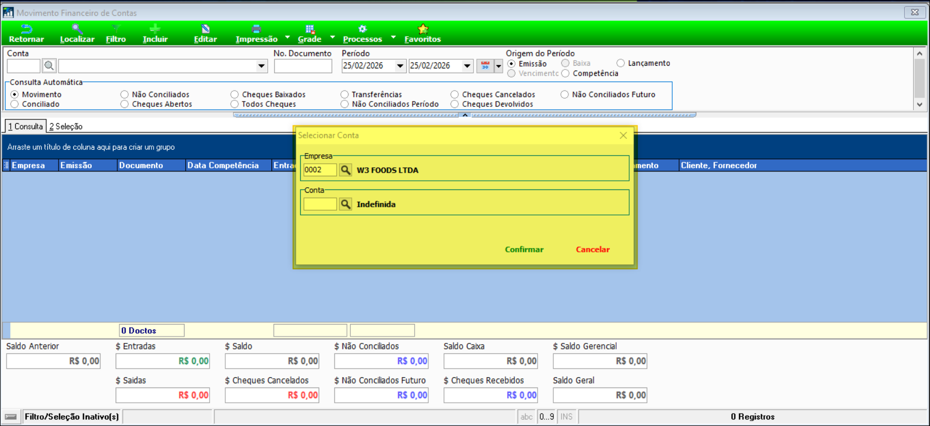The width and height of the screenshot is (930, 426).
Task: Open the period start date dropdown
Action: click(400, 66)
